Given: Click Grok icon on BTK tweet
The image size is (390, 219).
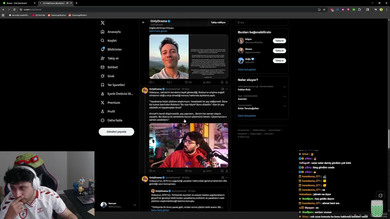Looking at the screenshot, I should (222, 178).
